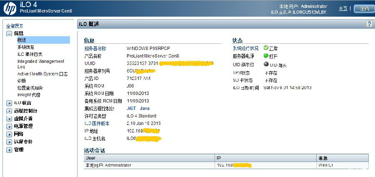375x177 pixels.
Task: Open 位置查找服务 page
Action: click(30, 88)
